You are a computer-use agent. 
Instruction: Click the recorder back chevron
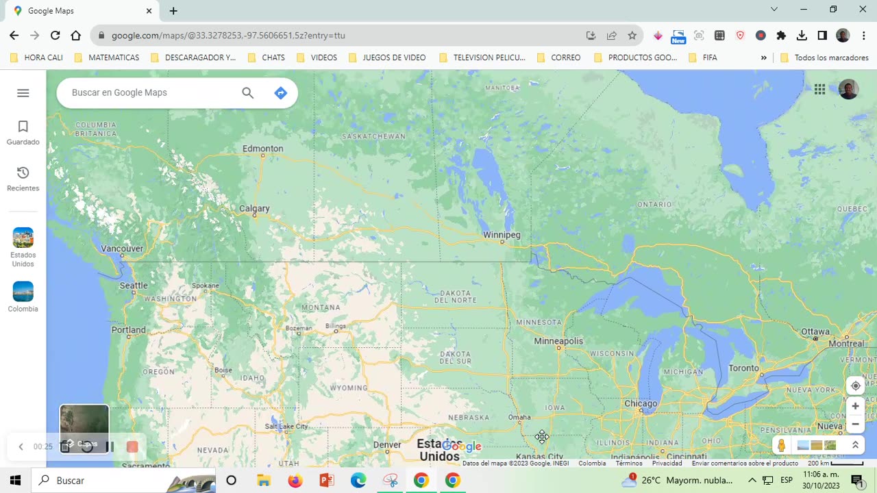(x=21, y=446)
